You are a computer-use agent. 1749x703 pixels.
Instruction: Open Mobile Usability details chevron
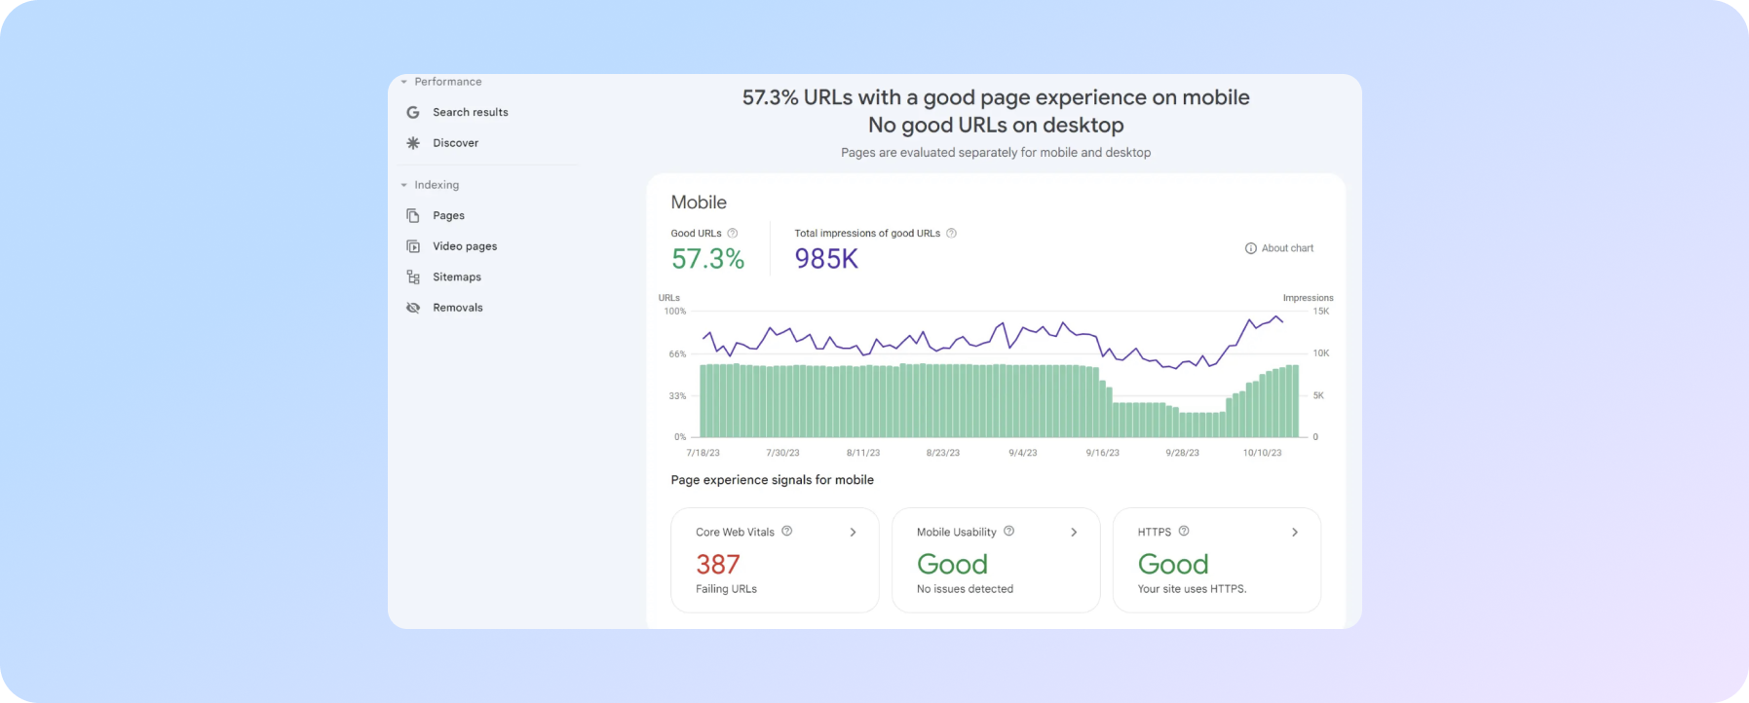(1074, 532)
